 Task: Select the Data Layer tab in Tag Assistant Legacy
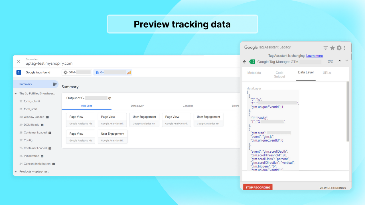pos(306,73)
